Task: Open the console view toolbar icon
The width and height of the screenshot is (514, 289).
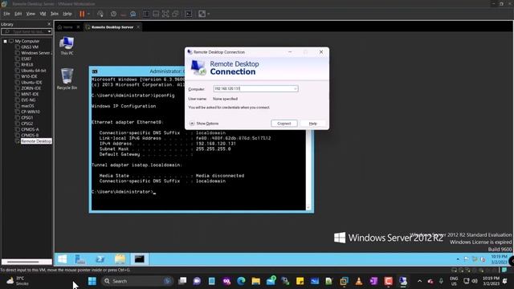Action: [189, 14]
